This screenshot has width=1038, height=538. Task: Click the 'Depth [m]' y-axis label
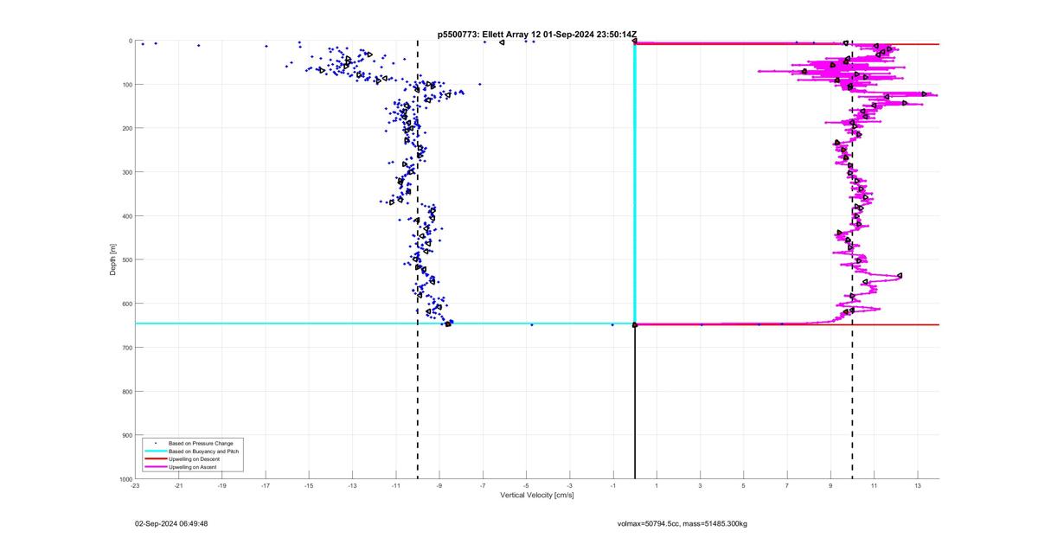tap(113, 259)
